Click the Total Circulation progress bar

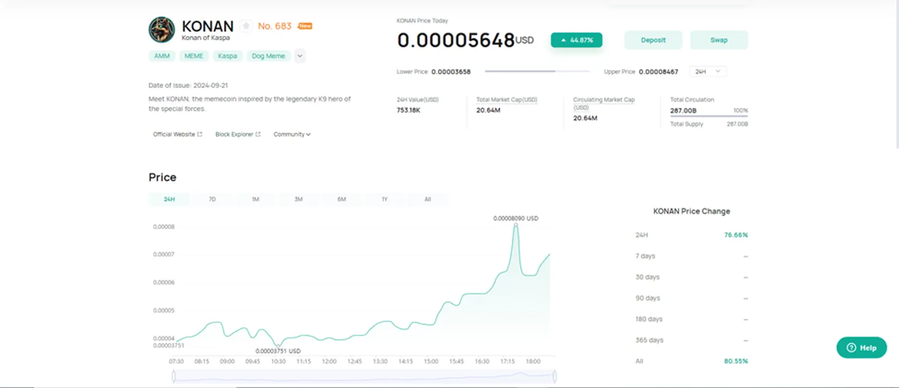point(709,116)
